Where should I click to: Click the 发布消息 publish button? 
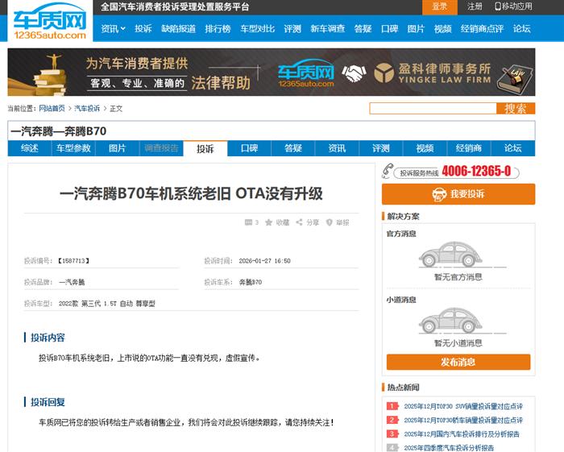pyautogui.click(x=458, y=362)
